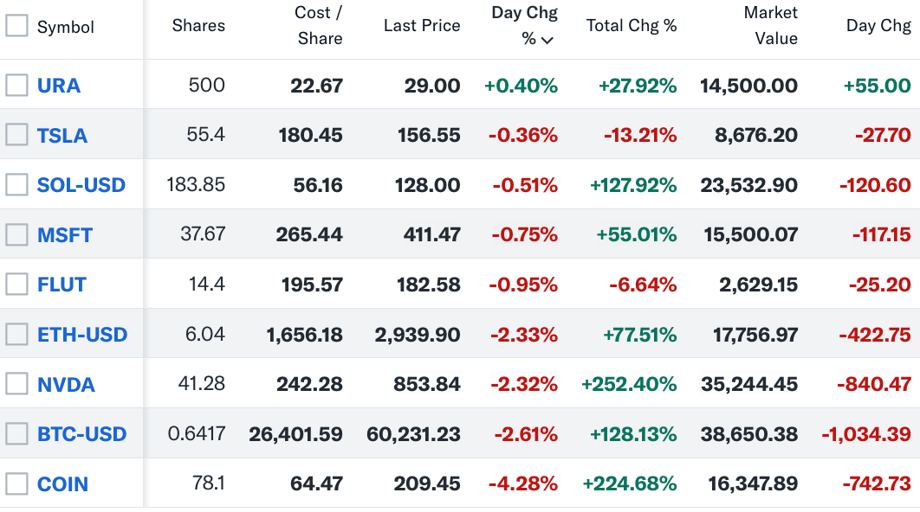Click the Last Price column header
The image size is (920, 512).
point(422,26)
